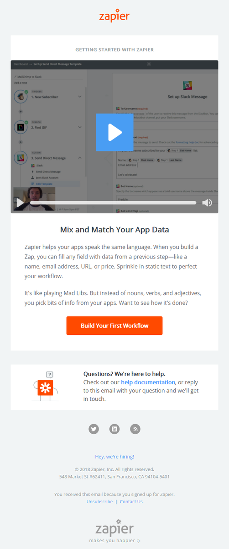Click the Zapier robot help illustration
The width and height of the screenshot is (229, 549).
45,386
